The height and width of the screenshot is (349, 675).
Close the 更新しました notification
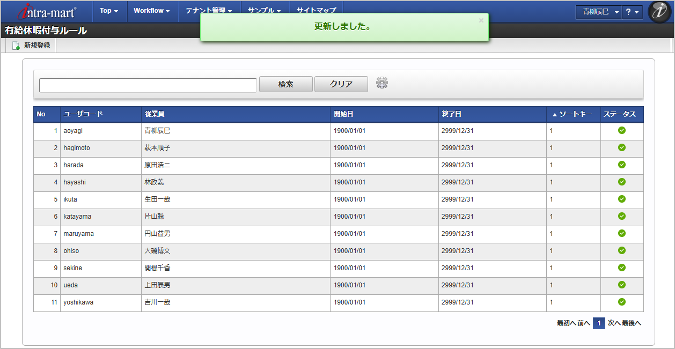481,20
